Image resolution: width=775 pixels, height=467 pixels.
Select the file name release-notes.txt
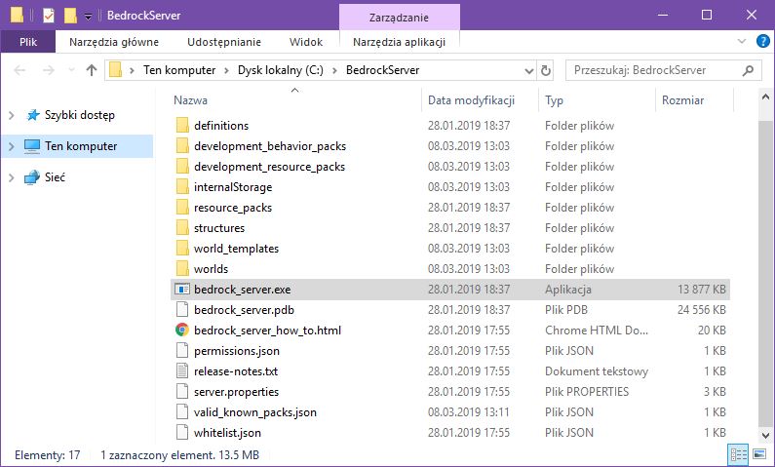pyautogui.click(x=236, y=371)
